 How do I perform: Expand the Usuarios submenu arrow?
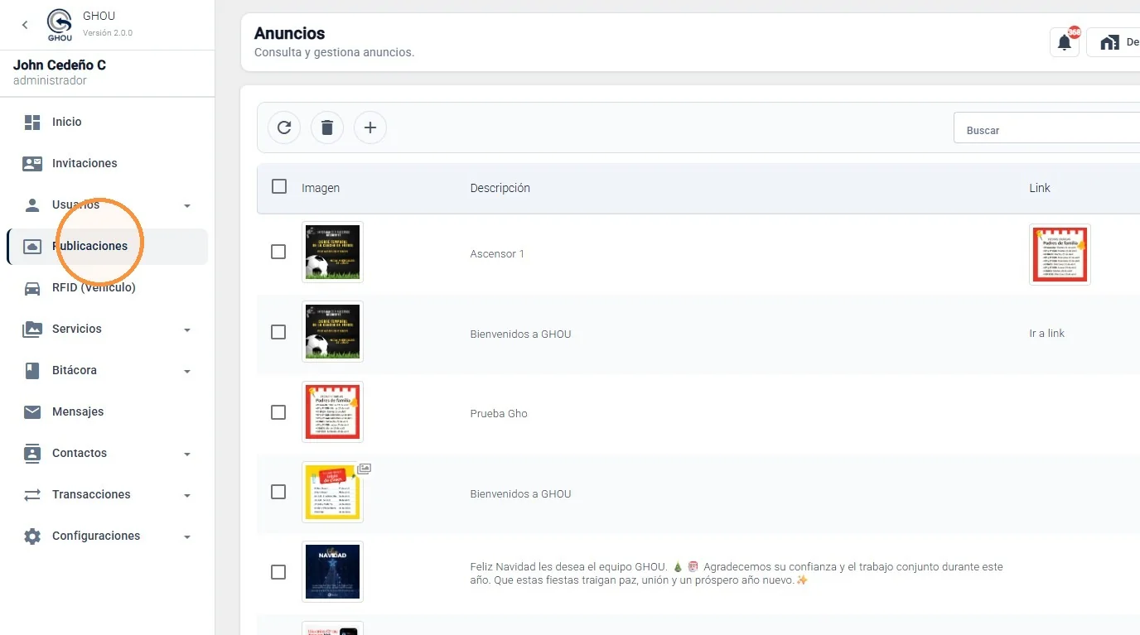pyautogui.click(x=187, y=205)
